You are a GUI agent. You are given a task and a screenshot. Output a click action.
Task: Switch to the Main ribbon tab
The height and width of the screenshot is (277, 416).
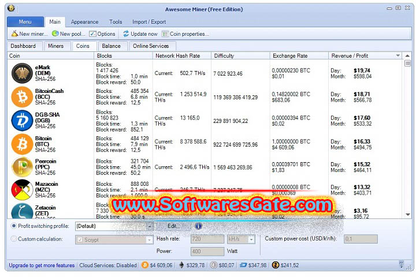pyautogui.click(x=55, y=22)
